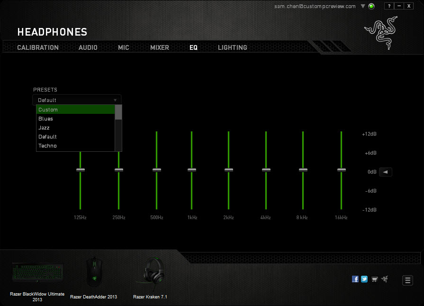The height and width of the screenshot is (306, 424).
Task: Click the +12dB scale label
Action: (370, 134)
